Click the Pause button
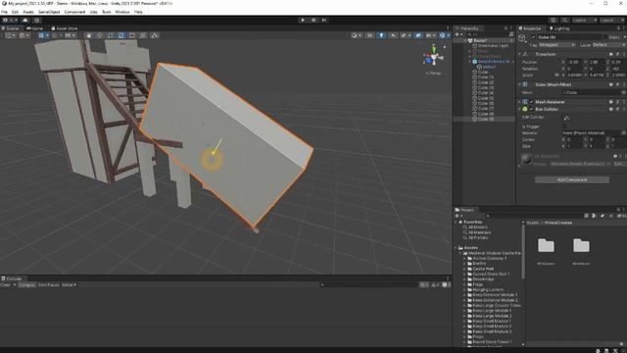This screenshot has width=627, height=353. point(313,20)
